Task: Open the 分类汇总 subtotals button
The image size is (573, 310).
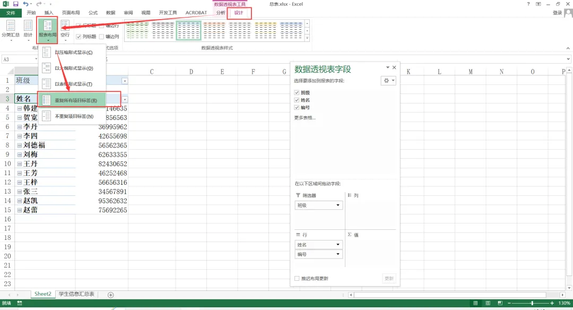Action: click(x=11, y=30)
